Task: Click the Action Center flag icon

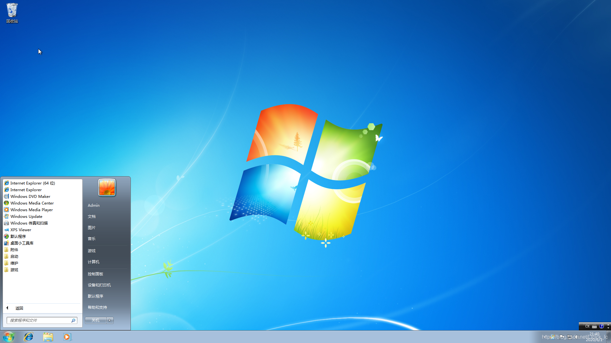Action: pos(561,337)
